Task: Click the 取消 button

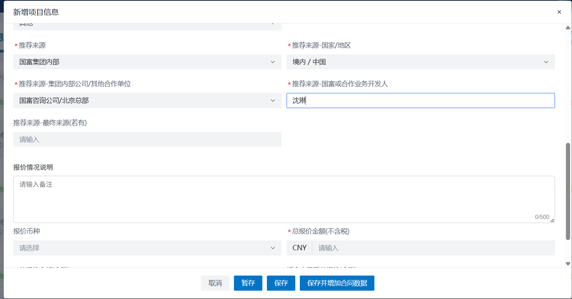Action: coord(215,283)
